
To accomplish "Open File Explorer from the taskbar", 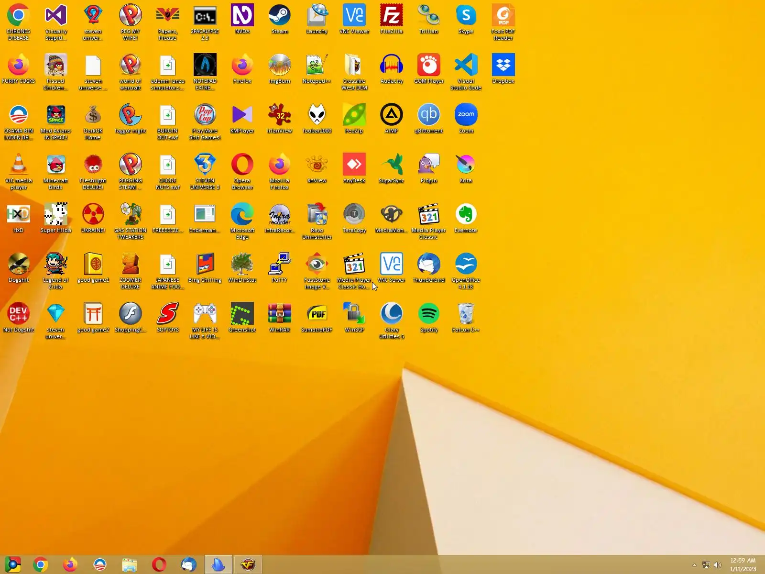I will (x=129, y=565).
